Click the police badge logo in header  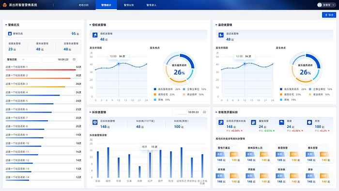(4, 5)
